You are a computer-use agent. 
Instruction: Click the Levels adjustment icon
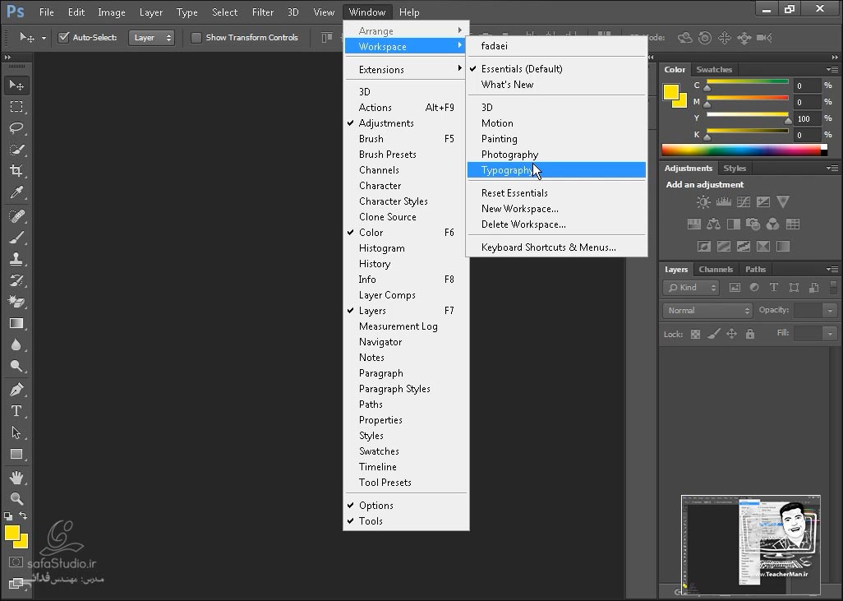pyautogui.click(x=724, y=201)
